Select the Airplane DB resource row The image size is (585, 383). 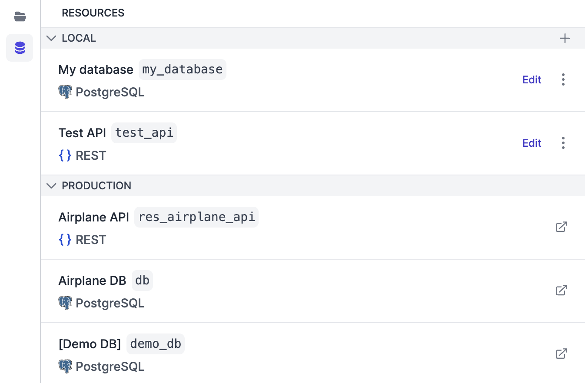click(313, 291)
